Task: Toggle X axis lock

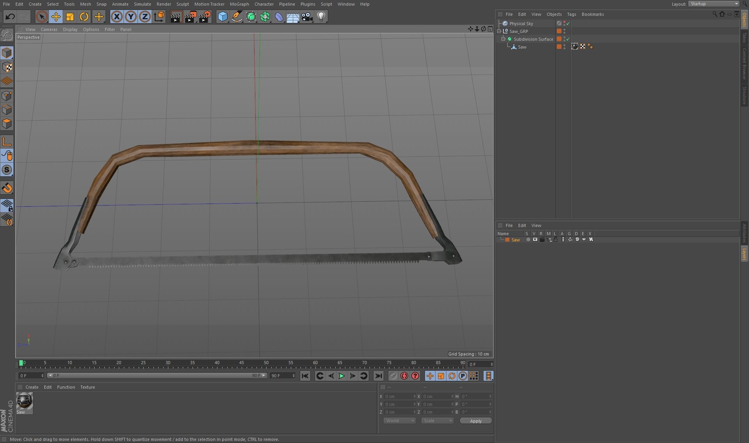Action: 117,17
